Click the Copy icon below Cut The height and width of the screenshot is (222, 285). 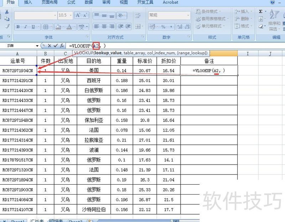pos(7,19)
